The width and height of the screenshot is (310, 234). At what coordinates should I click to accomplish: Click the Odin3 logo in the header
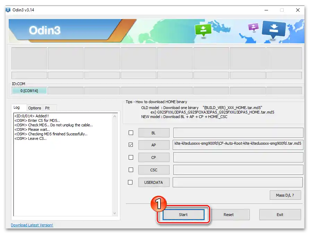[45, 30]
